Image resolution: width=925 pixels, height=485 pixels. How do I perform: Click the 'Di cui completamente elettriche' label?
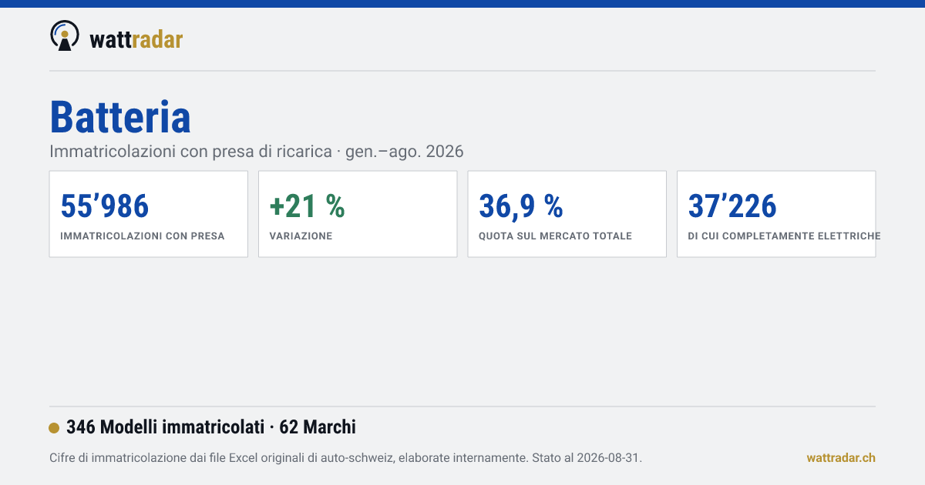tap(784, 236)
